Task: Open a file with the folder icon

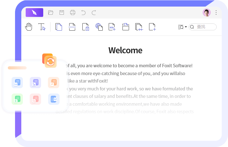Action: [51, 13]
